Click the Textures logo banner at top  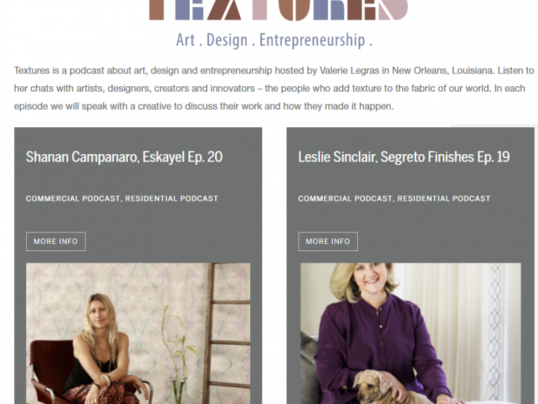[x=278, y=10]
